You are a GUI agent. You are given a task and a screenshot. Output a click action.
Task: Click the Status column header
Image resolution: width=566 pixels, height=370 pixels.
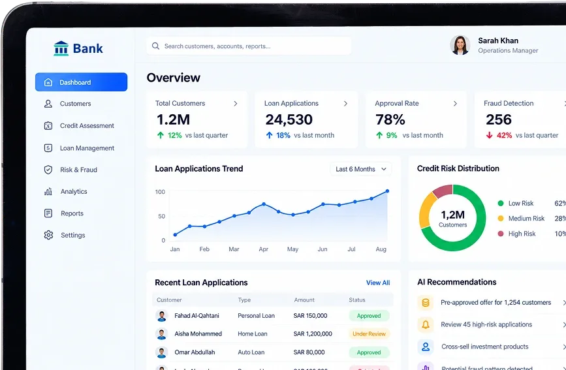click(357, 300)
